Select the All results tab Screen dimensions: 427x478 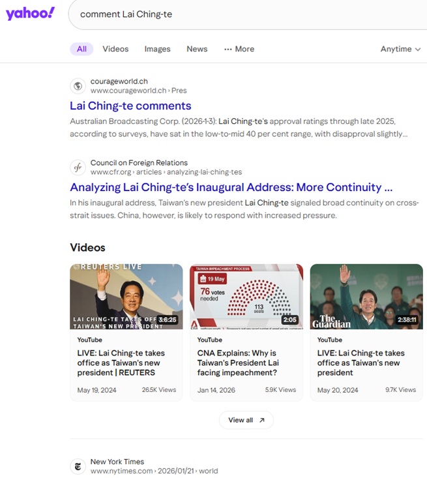click(81, 49)
